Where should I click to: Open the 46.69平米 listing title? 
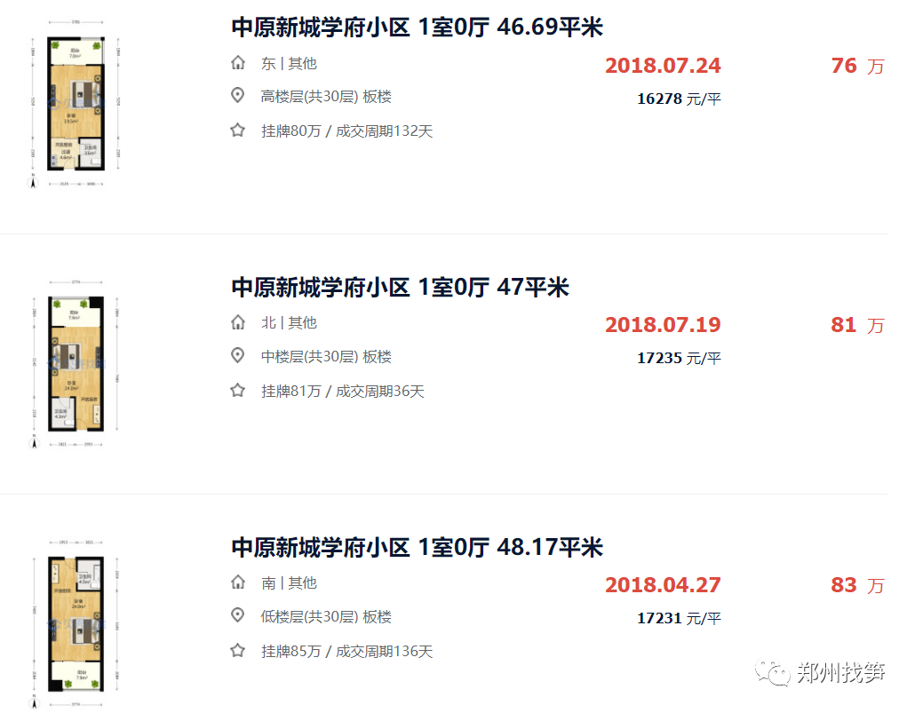pos(417,28)
